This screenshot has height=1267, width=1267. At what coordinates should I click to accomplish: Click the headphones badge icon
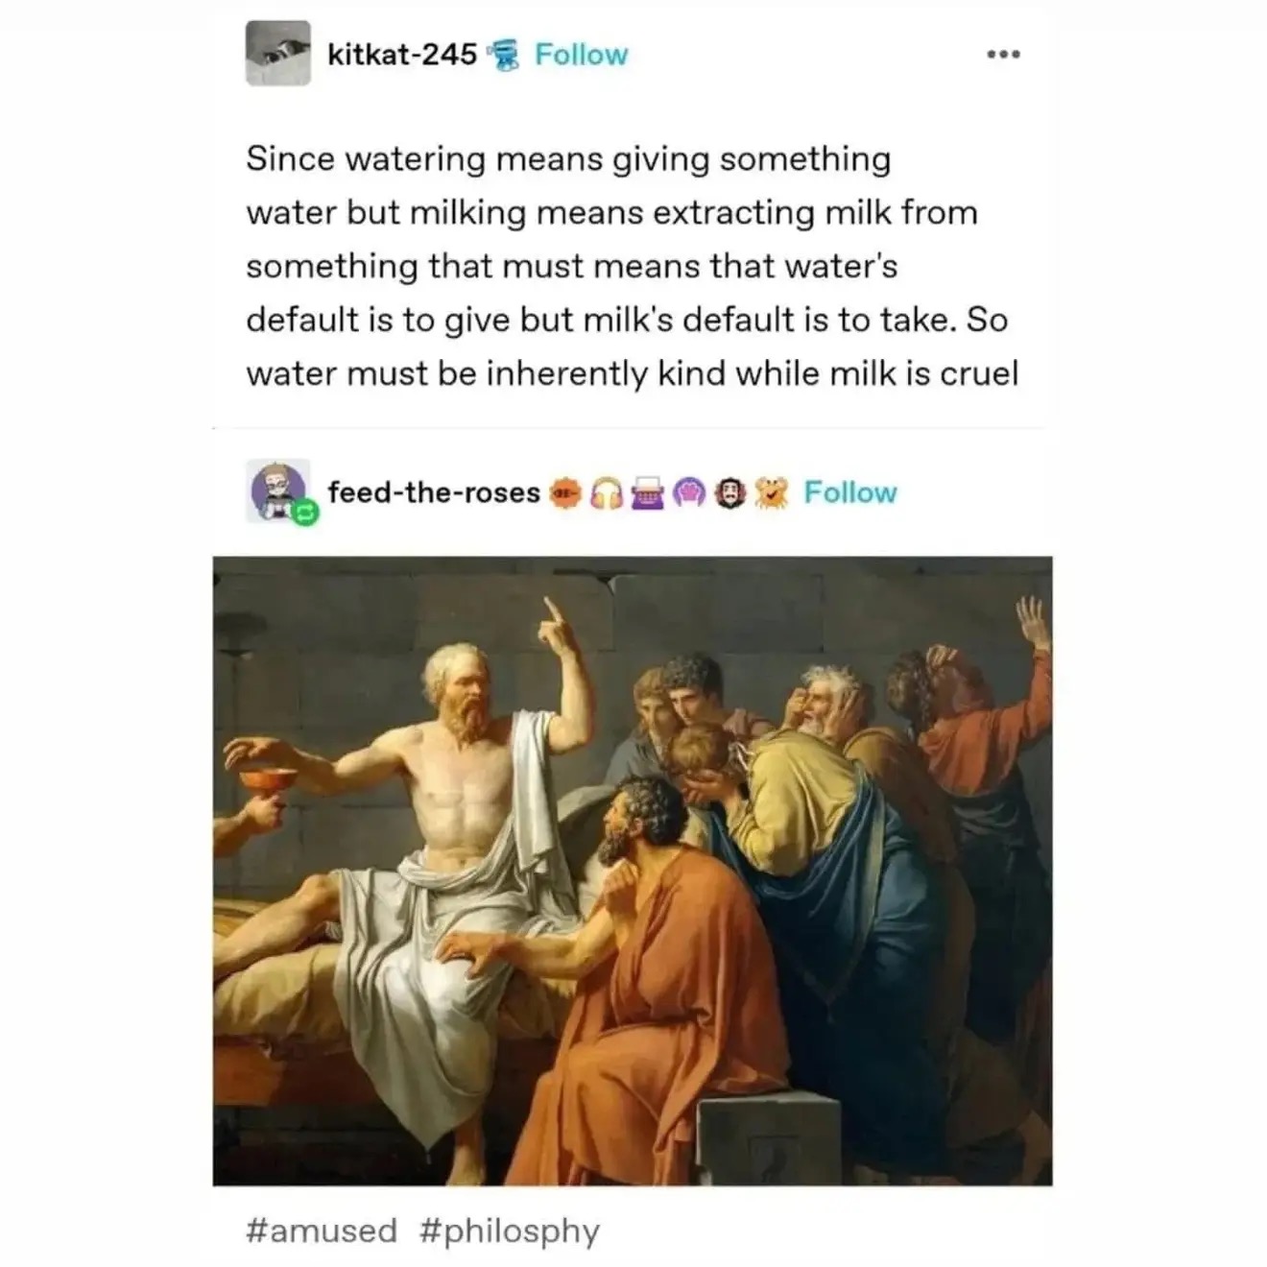point(606,493)
